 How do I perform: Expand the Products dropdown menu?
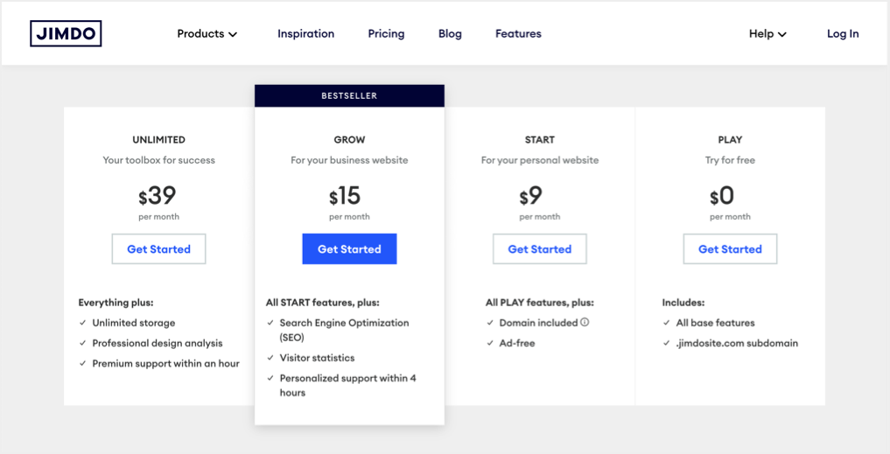(x=207, y=34)
